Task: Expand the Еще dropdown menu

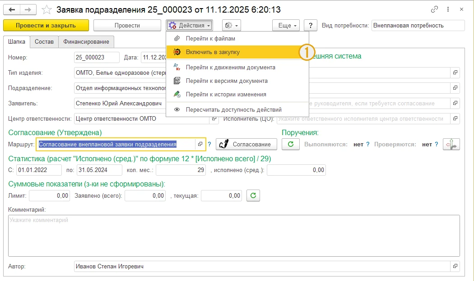Action: 286,26
